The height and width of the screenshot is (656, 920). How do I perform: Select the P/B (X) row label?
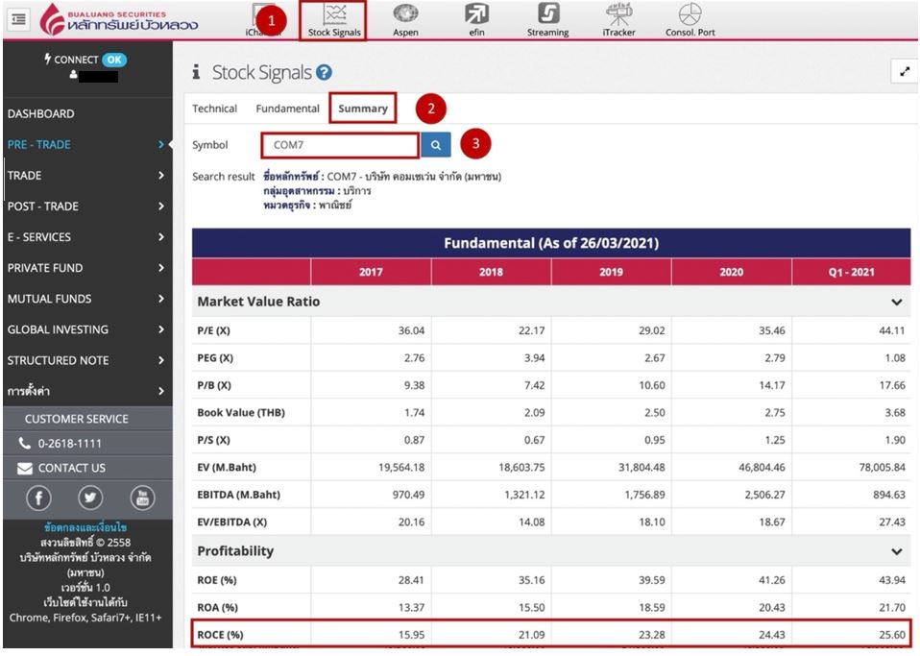(x=214, y=385)
